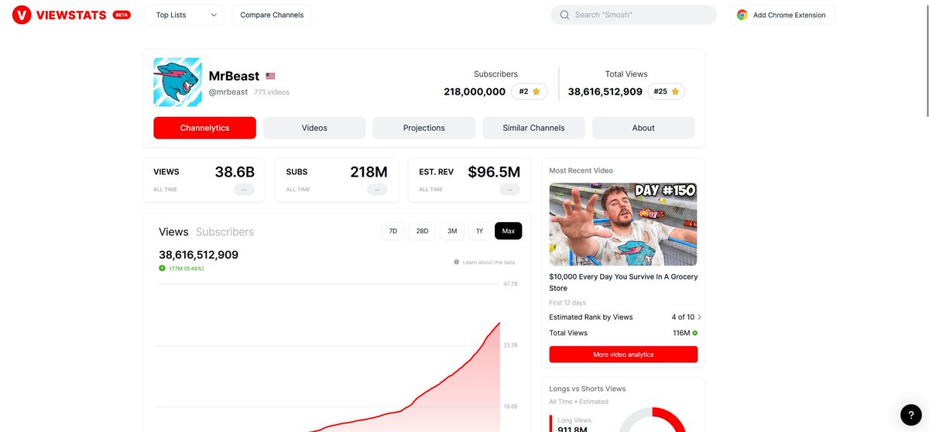This screenshot has width=929, height=432.
Task: Open the help question mark button
Action: click(910, 414)
